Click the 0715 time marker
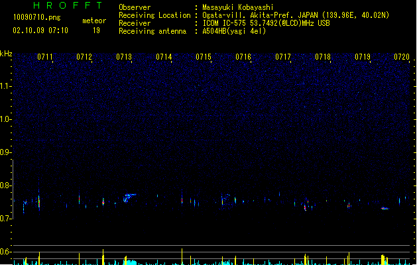Image resolution: width=417 pixels, height=265 pixels. [204, 57]
